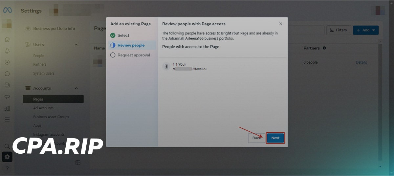This screenshot has width=394, height=176.
Task: Click the Back button
Action: pyautogui.click(x=256, y=138)
